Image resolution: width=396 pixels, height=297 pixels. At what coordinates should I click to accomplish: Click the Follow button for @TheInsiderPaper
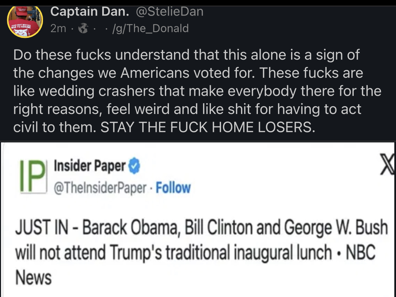174,188
